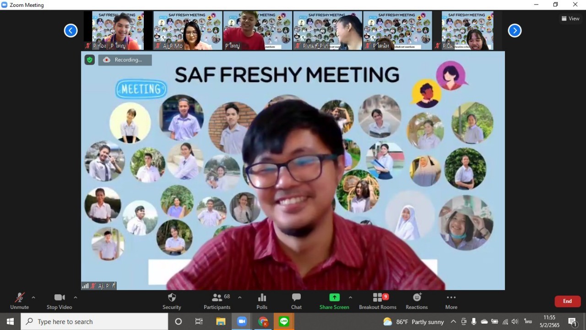This screenshot has width=586, height=330.
Task: Open the Participants panel
Action: click(217, 301)
